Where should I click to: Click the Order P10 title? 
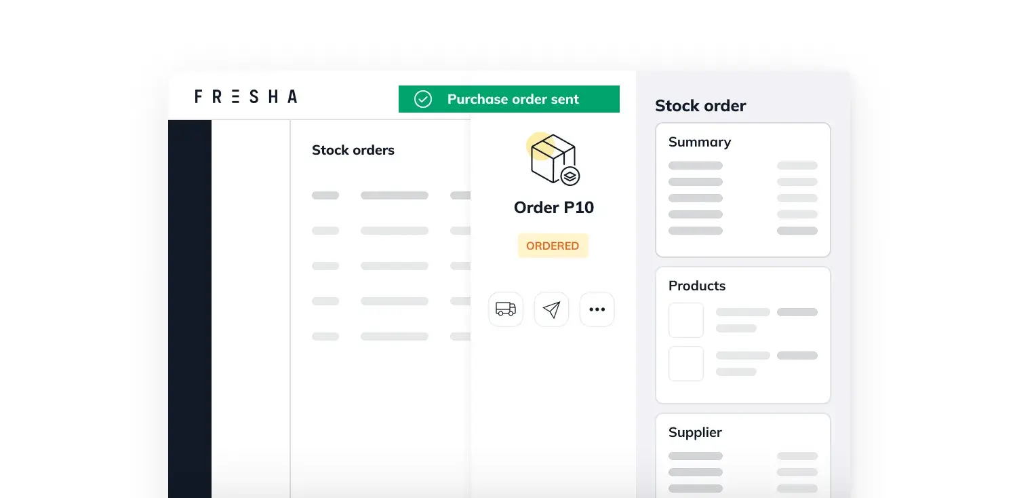[x=554, y=208]
